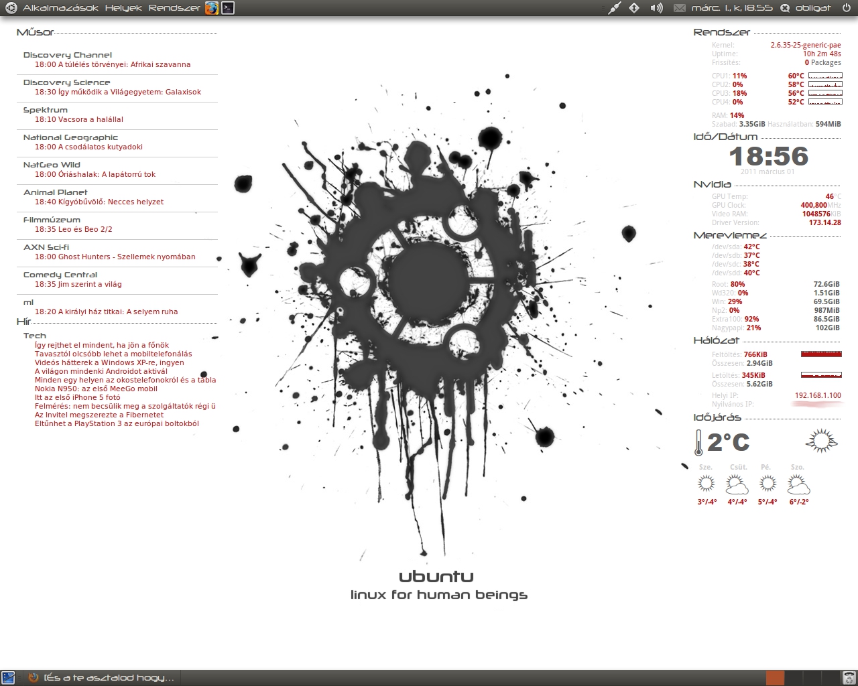
Task: Click the 2°C current temperature
Action: 728,442
